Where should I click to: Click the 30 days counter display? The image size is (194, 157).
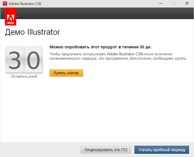point(24,60)
